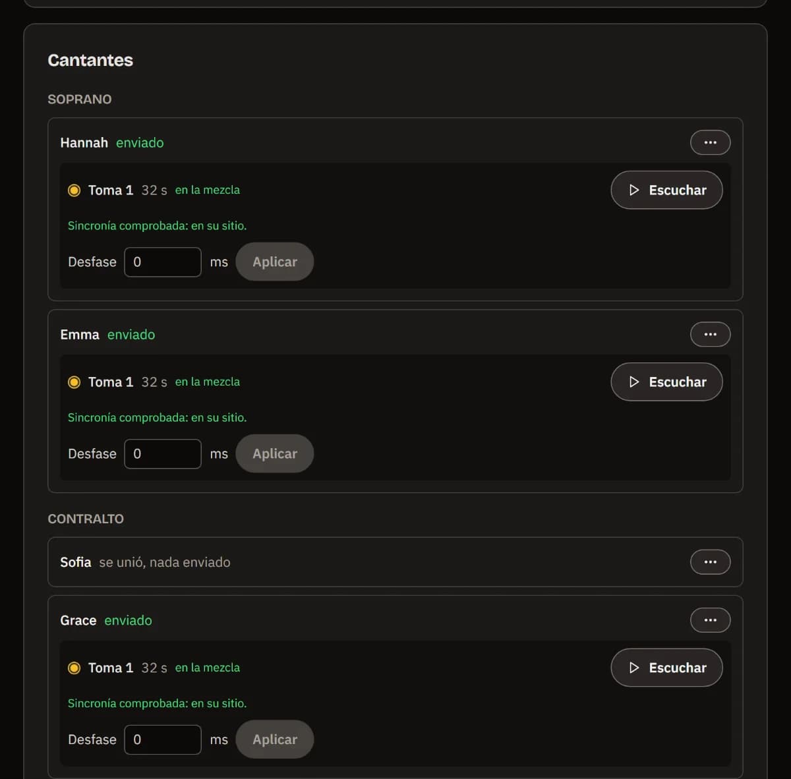Apply the offset for Hannah's take

point(275,262)
